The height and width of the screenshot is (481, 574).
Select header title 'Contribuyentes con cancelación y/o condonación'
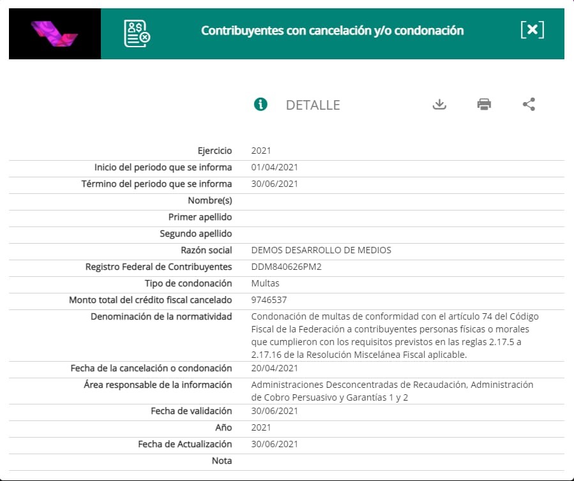click(x=333, y=31)
